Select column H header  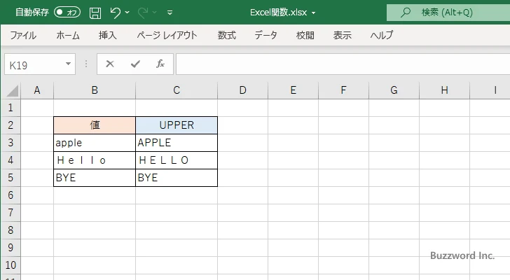(444, 90)
